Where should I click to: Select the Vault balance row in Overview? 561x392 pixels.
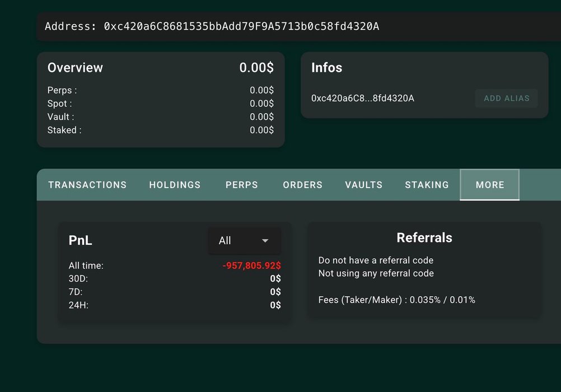click(160, 116)
